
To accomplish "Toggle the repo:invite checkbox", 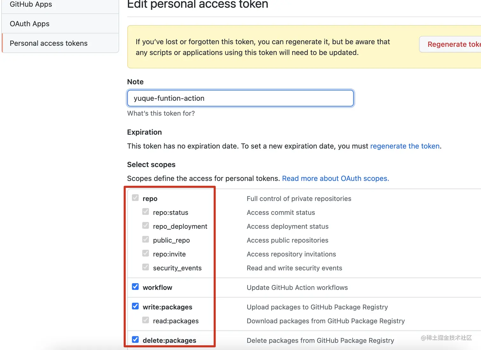I will 146,253.
